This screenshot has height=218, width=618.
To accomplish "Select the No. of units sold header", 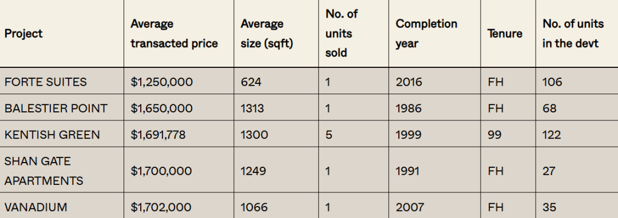I will (x=341, y=34).
